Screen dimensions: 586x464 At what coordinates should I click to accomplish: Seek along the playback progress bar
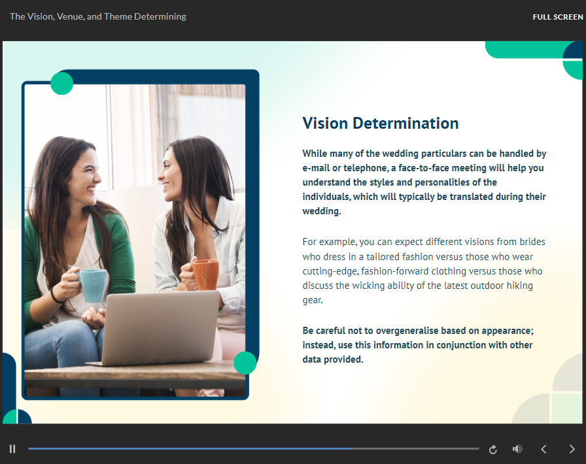253,449
